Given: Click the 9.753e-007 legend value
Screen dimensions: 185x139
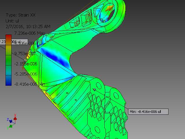Looking at the screenshot, I should (x=25, y=54).
